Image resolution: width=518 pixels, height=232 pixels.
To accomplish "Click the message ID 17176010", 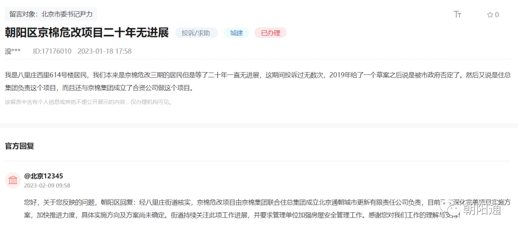I will (52, 51).
